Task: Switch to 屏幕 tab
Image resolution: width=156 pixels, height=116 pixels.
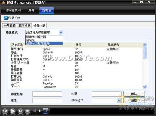Action: pos(31,10)
